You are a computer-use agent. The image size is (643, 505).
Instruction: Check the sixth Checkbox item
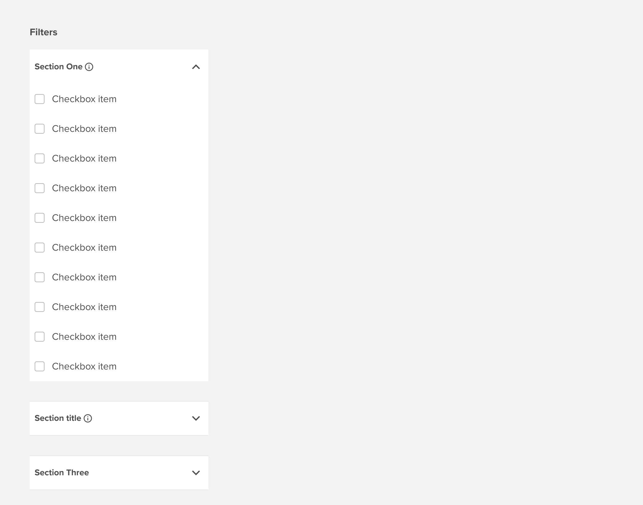40,248
